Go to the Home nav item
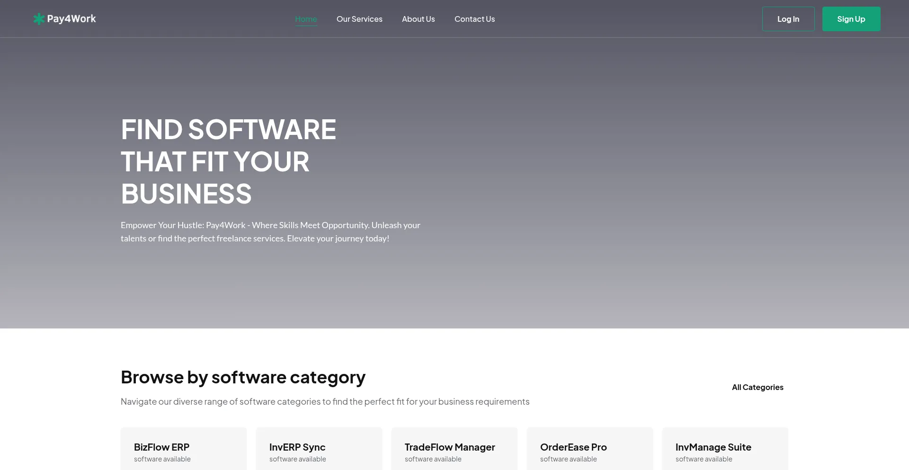This screenshot has height=470, width=909. click(306, 19)
